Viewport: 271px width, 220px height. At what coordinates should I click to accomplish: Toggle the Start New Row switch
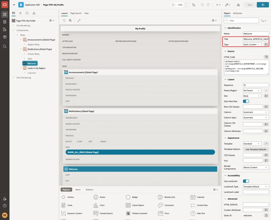pyautogui.click(x=246, y=101)
